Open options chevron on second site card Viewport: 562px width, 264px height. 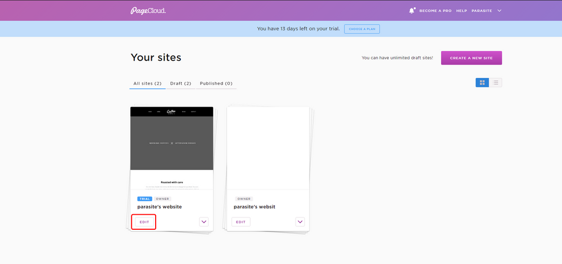[300, 222]
